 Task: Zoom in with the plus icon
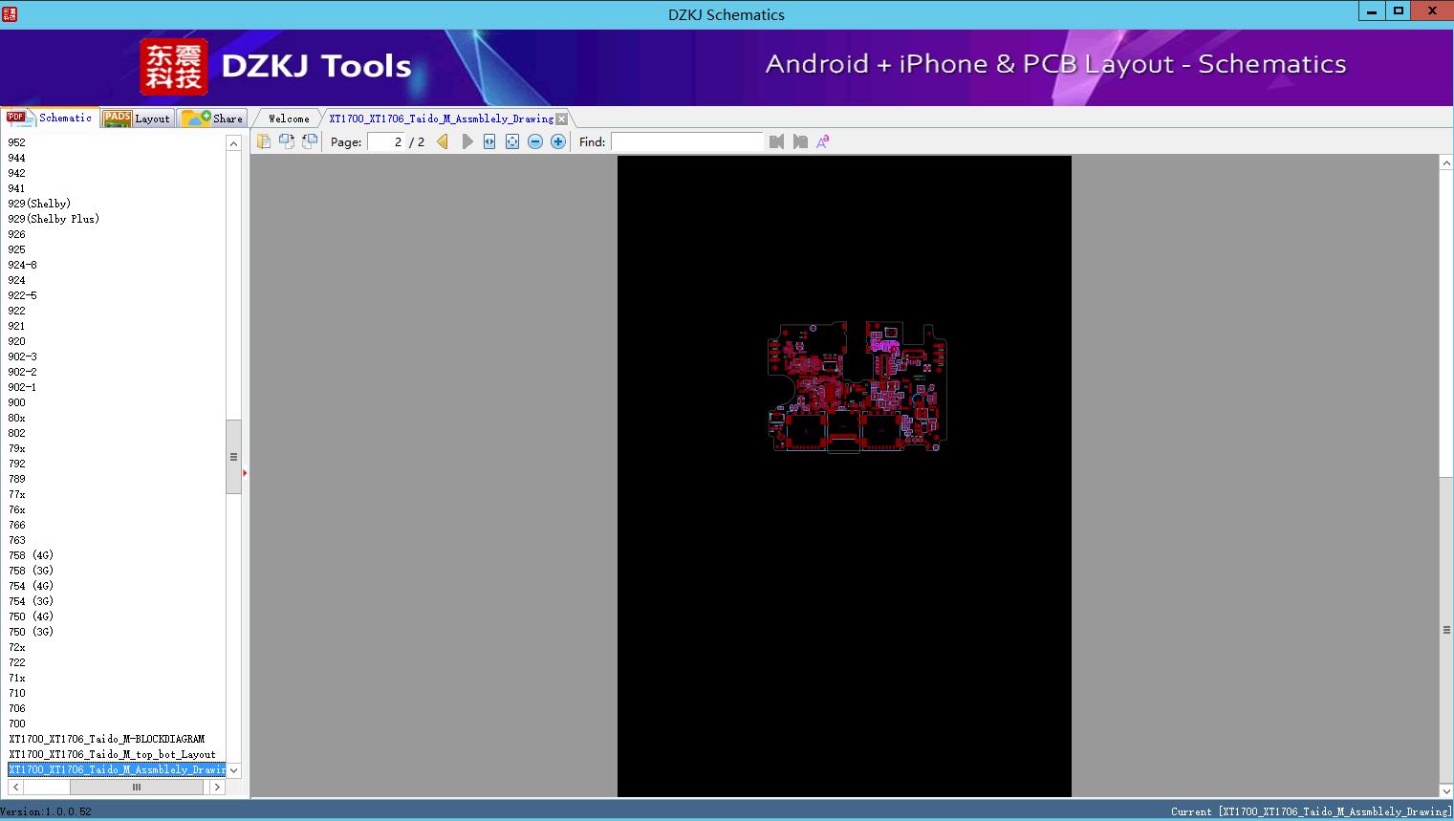tap(558, 141)
